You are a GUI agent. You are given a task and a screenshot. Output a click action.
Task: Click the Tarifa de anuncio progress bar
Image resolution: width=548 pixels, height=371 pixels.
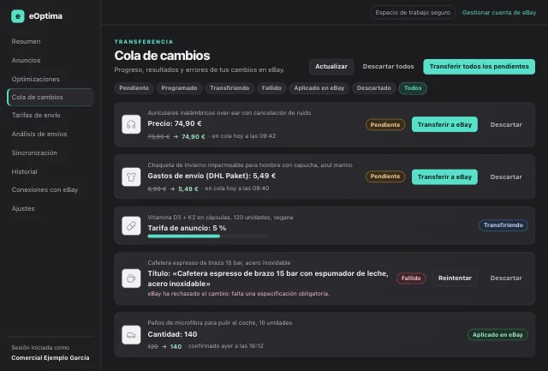[207, 236]
